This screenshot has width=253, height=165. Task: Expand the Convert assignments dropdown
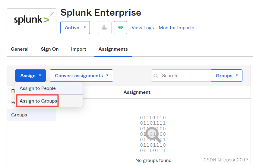[x=81, y=75]
